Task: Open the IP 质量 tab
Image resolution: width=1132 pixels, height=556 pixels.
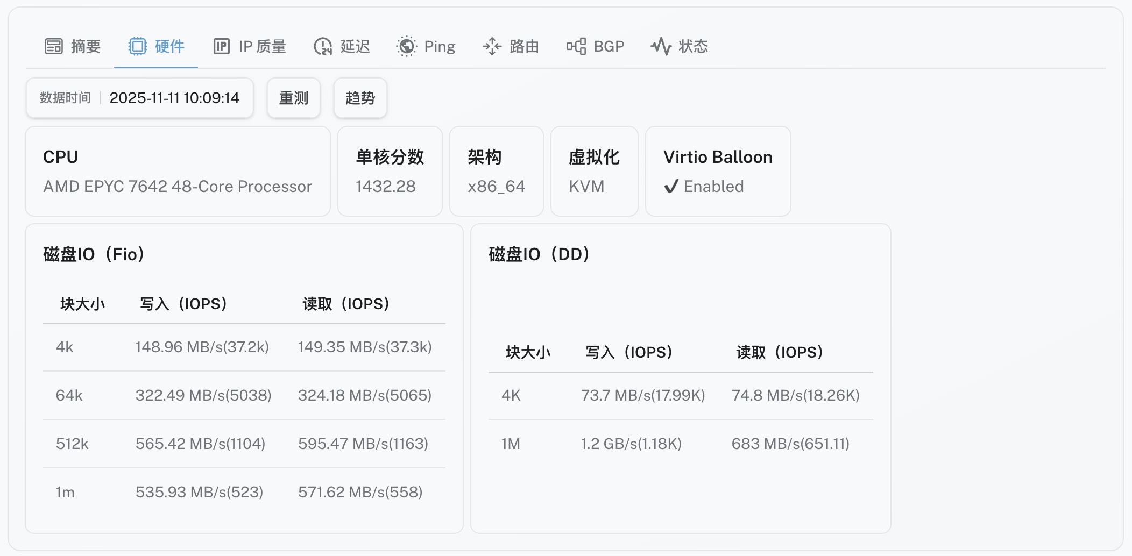Action: 262,47
